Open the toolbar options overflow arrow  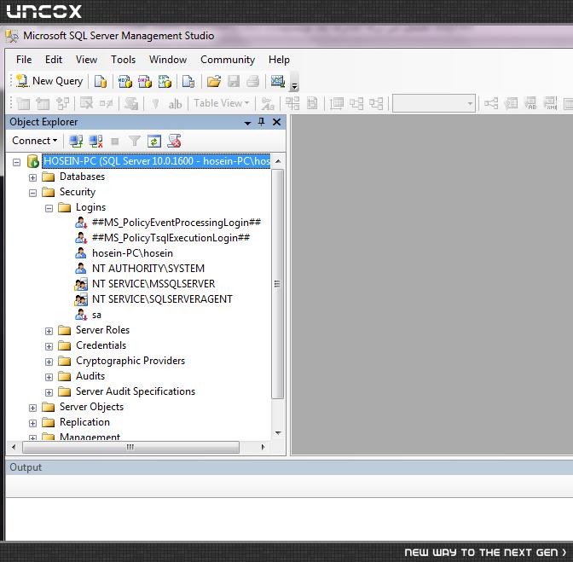click(x=294, y=86)
